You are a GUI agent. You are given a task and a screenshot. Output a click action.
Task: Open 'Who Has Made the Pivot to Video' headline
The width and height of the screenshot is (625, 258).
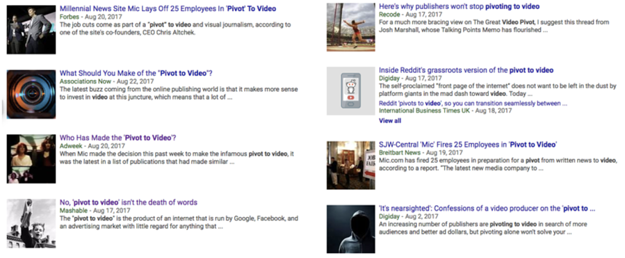[x=118, y=138]
